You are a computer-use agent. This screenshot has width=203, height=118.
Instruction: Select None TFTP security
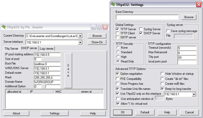coord(118,47)
